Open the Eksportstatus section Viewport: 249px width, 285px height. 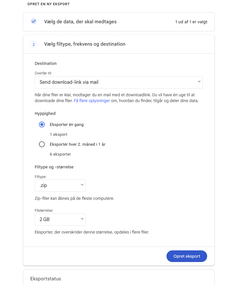(x=45, y=279)
